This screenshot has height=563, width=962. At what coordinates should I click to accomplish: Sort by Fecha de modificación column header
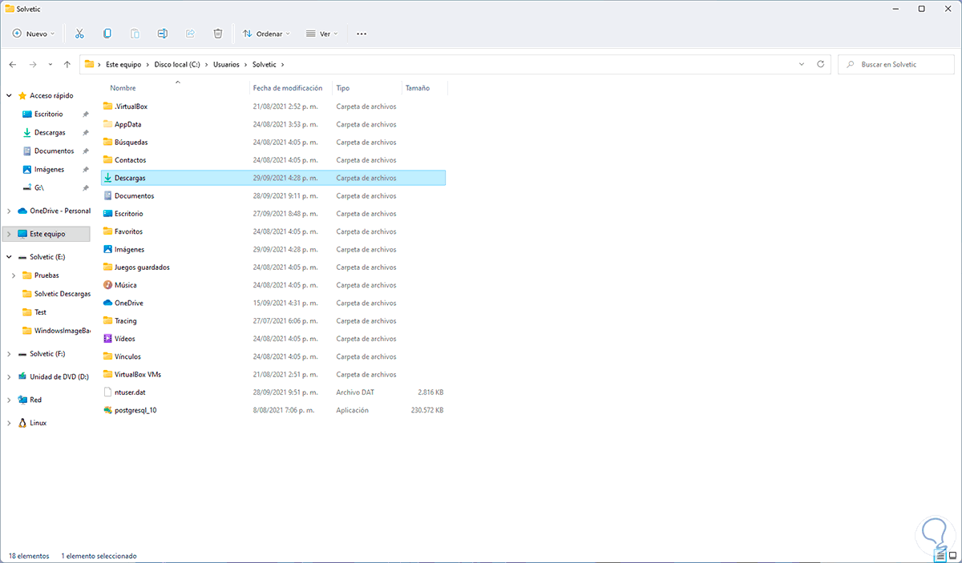pos(289,88)
